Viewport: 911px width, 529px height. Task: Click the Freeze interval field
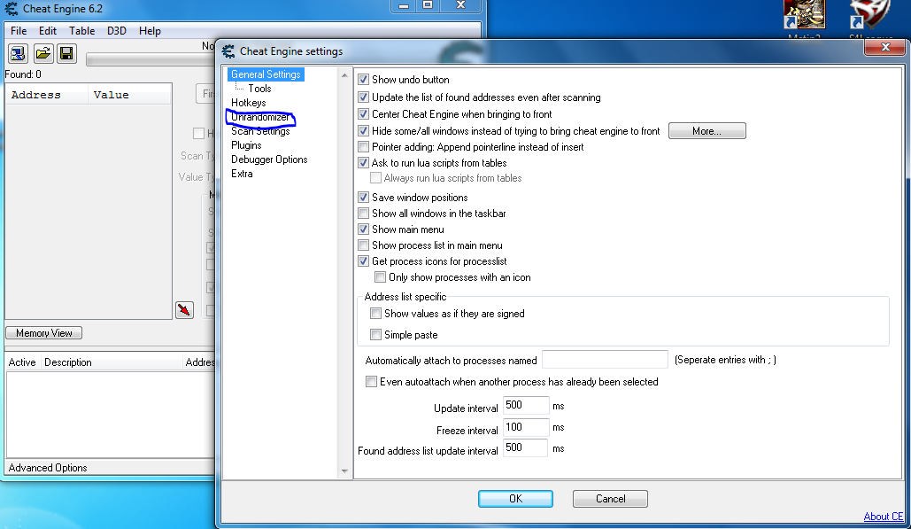(526, 427)
